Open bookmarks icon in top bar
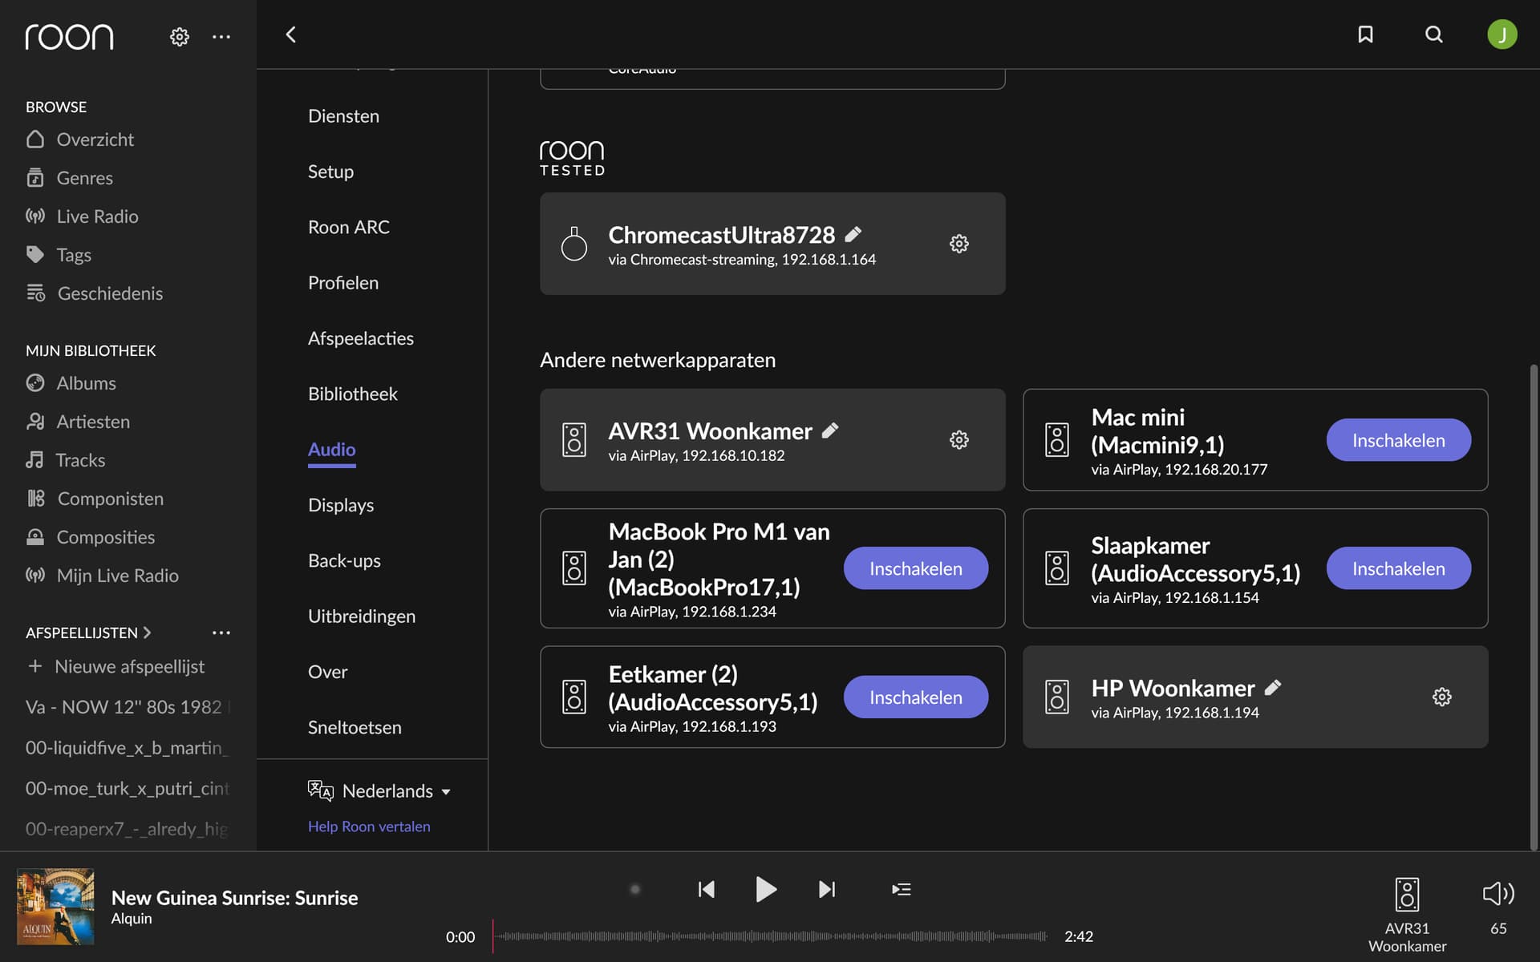The width and height of the screenshot is (1540, 962). (x=1365, y=34)
